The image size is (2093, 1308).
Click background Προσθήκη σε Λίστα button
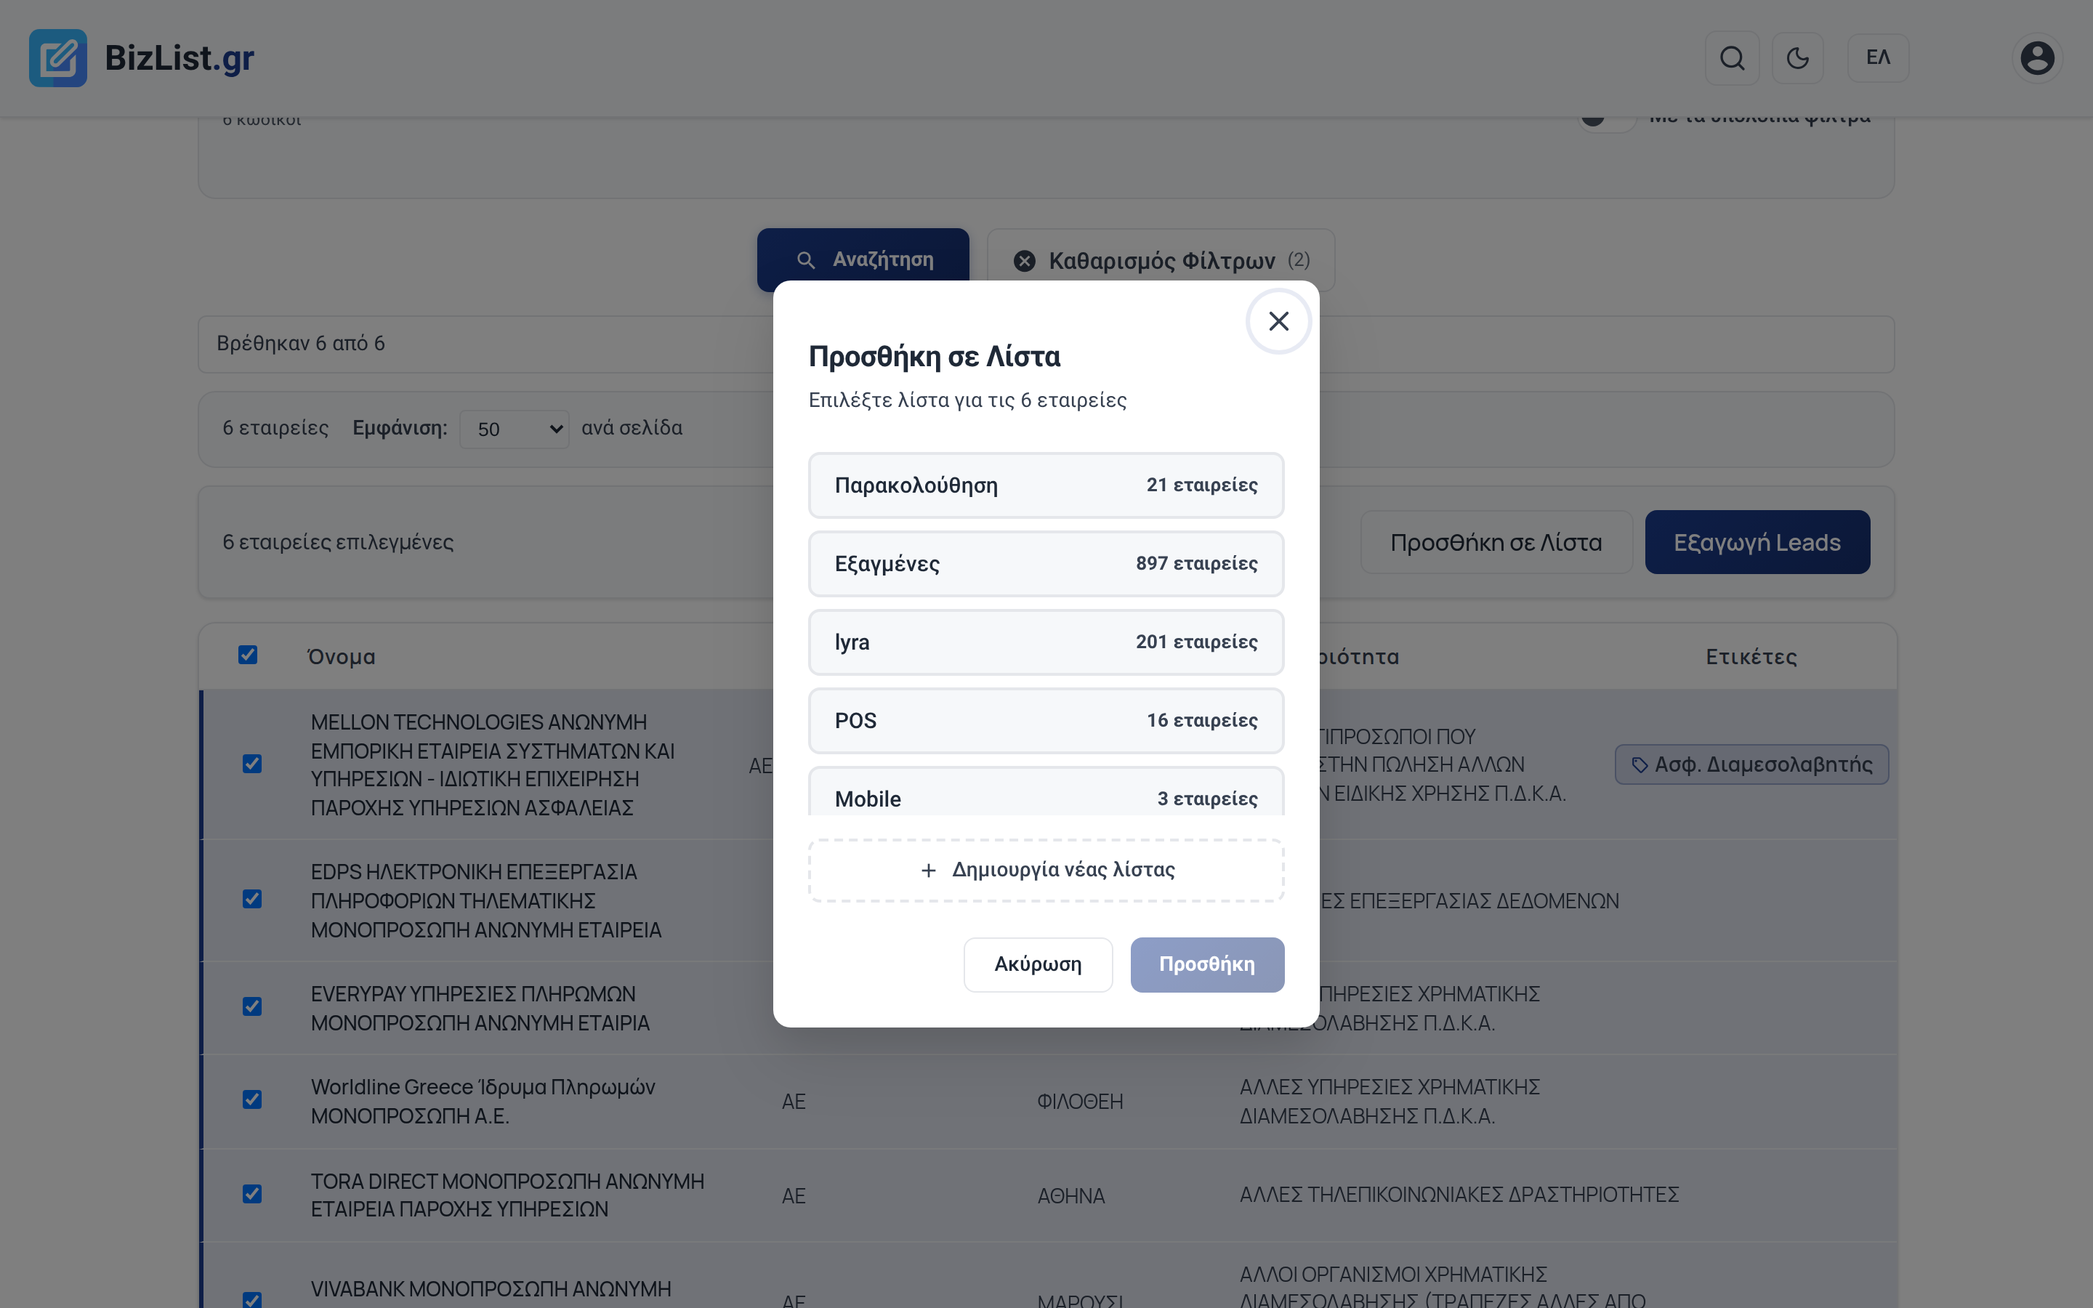tap(1496, 542)
